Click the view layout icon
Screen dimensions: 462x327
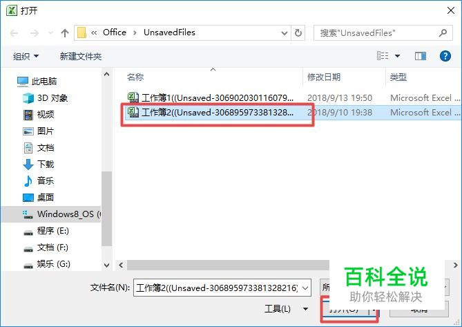tap(383, 56)
